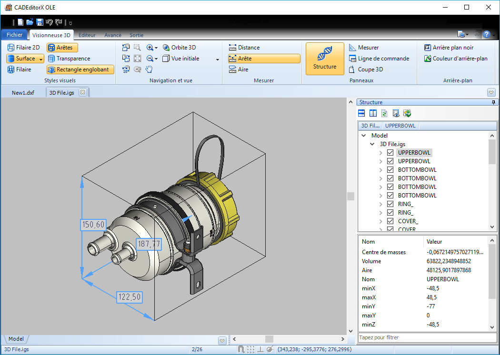Select the Pan hand tool
The image size is (500, 355).
click(x=149, y=69)
